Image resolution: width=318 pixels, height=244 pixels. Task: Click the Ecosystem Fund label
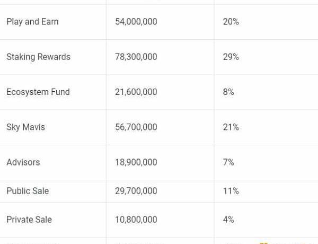(x=38, y=92)
